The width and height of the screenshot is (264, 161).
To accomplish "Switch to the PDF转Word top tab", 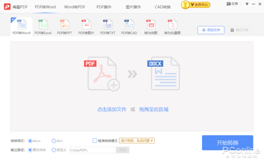I will tap(45, 7).
